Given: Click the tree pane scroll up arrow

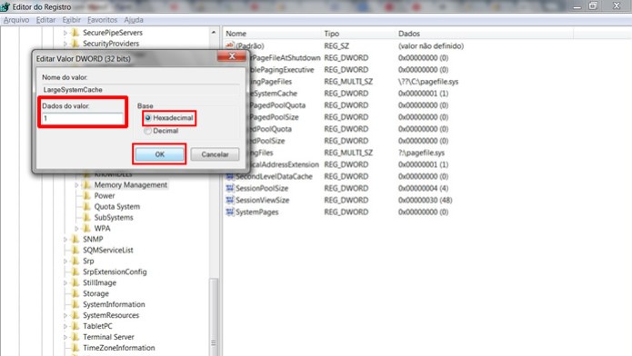Looking at the screenshot, I should [x=214, y=32].
